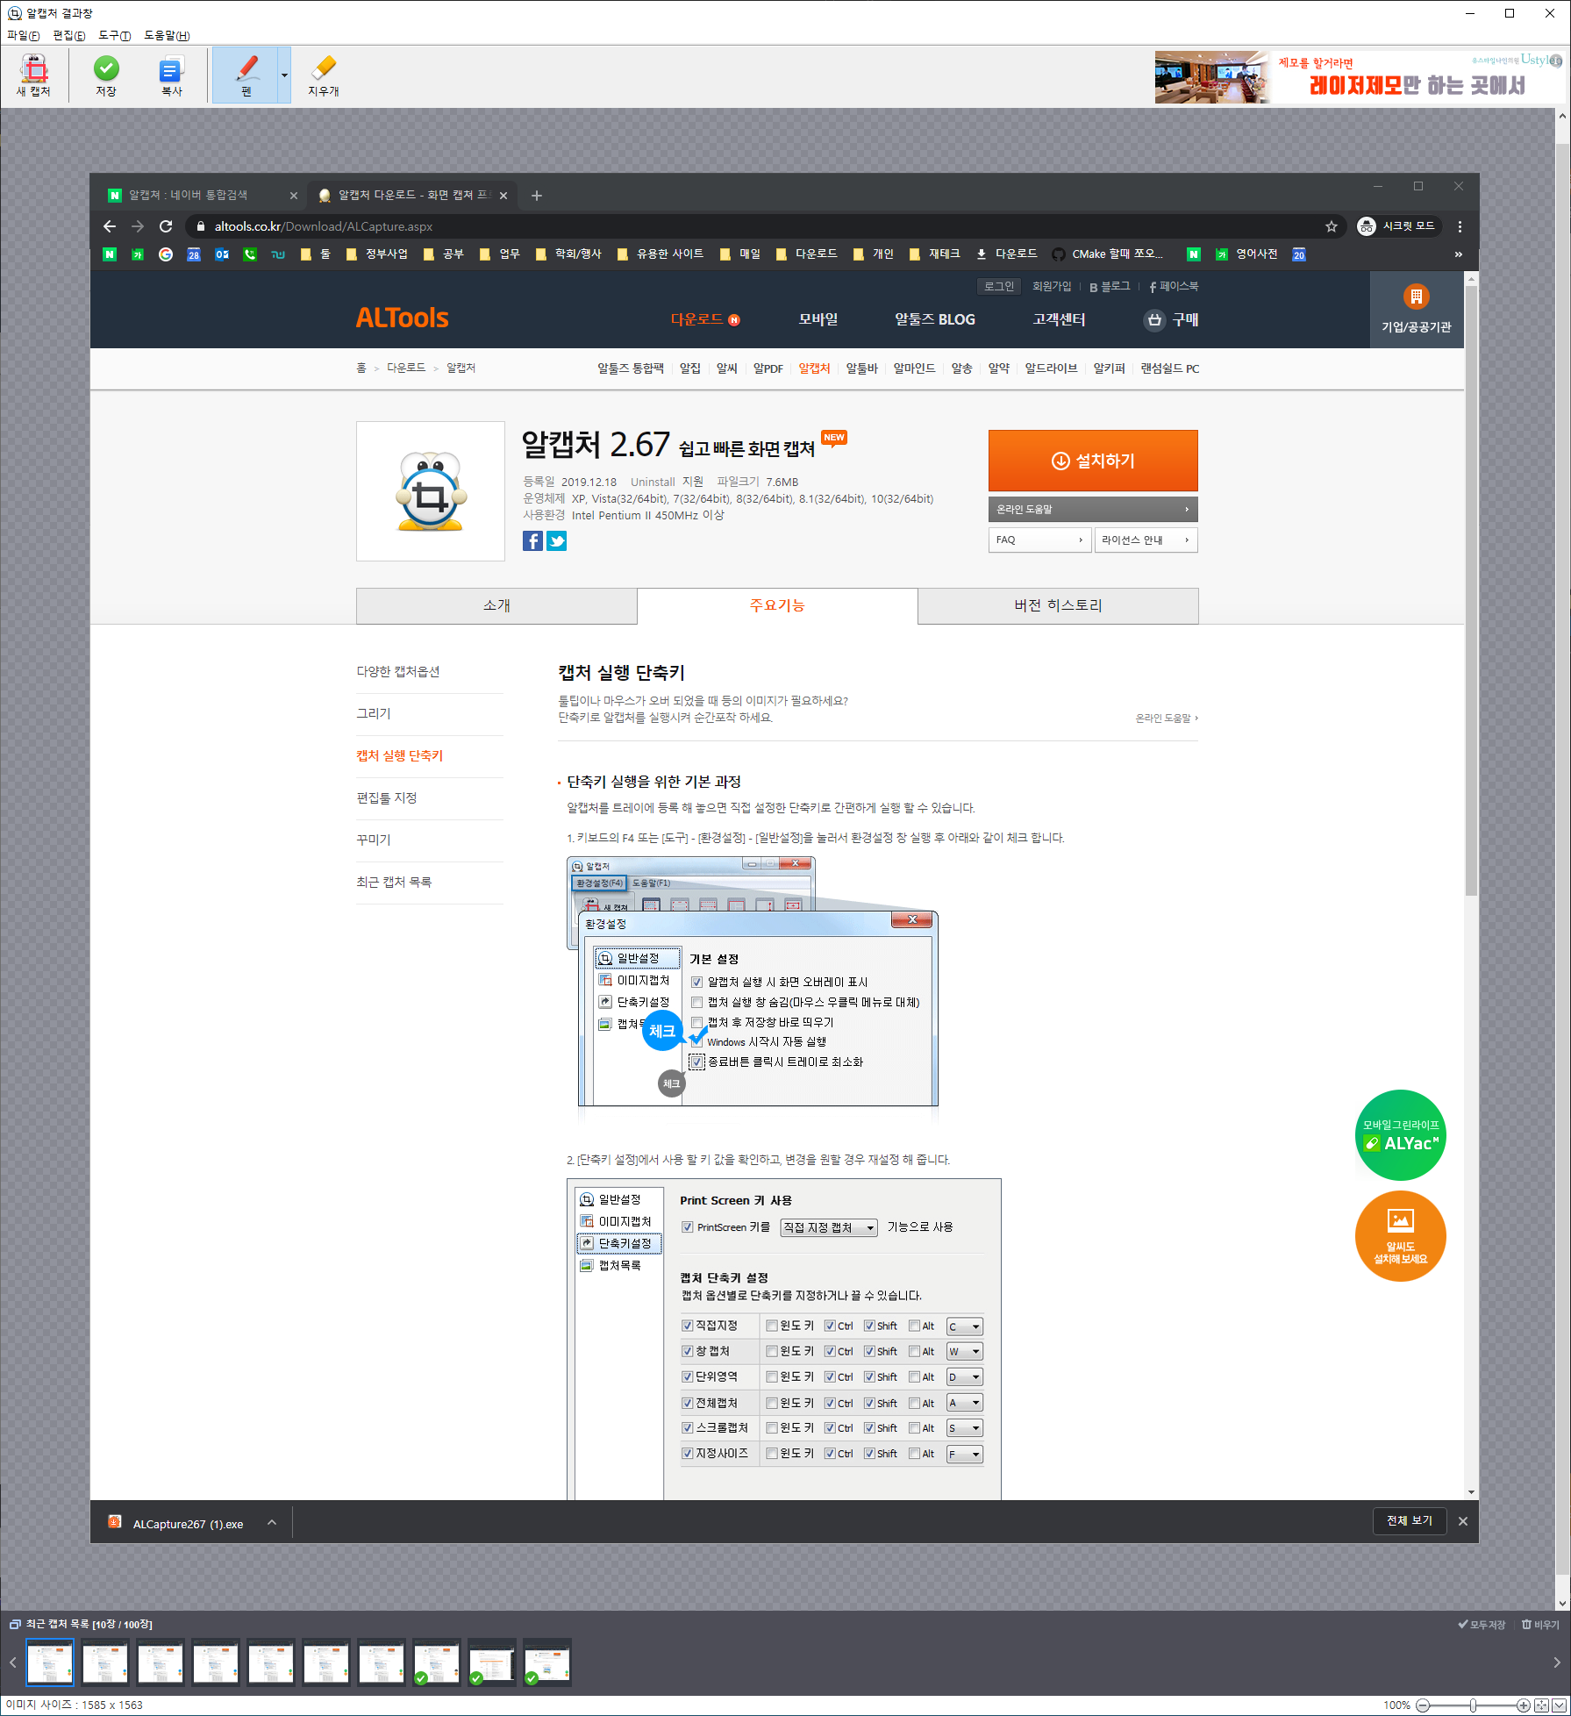Switch to the 알캡처 : 네이버 통합검색 tab
The width and height of the screenshot is (1571, 1716).
click(x=202, y=195)
